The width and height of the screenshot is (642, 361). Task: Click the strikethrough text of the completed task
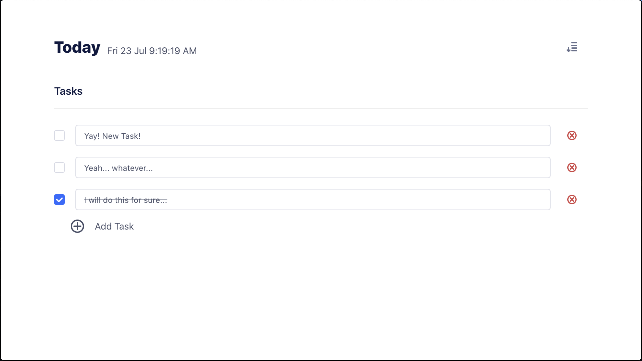point(125,200)
